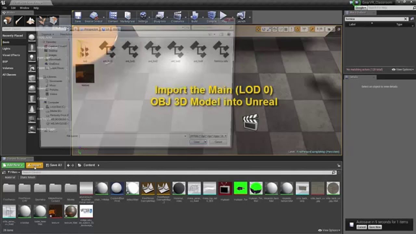
Task: Open the Edit menu
Action: [x=13, y=8]
